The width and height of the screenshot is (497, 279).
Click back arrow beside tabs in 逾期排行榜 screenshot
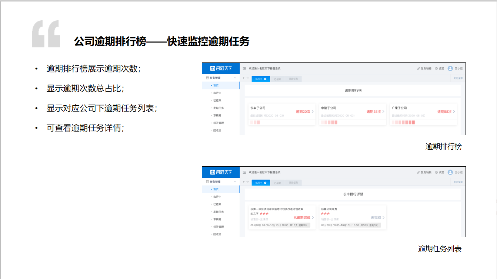[244, 78]
